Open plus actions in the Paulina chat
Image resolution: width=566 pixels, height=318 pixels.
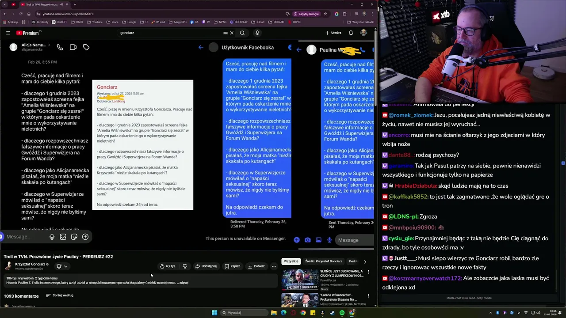297,240
